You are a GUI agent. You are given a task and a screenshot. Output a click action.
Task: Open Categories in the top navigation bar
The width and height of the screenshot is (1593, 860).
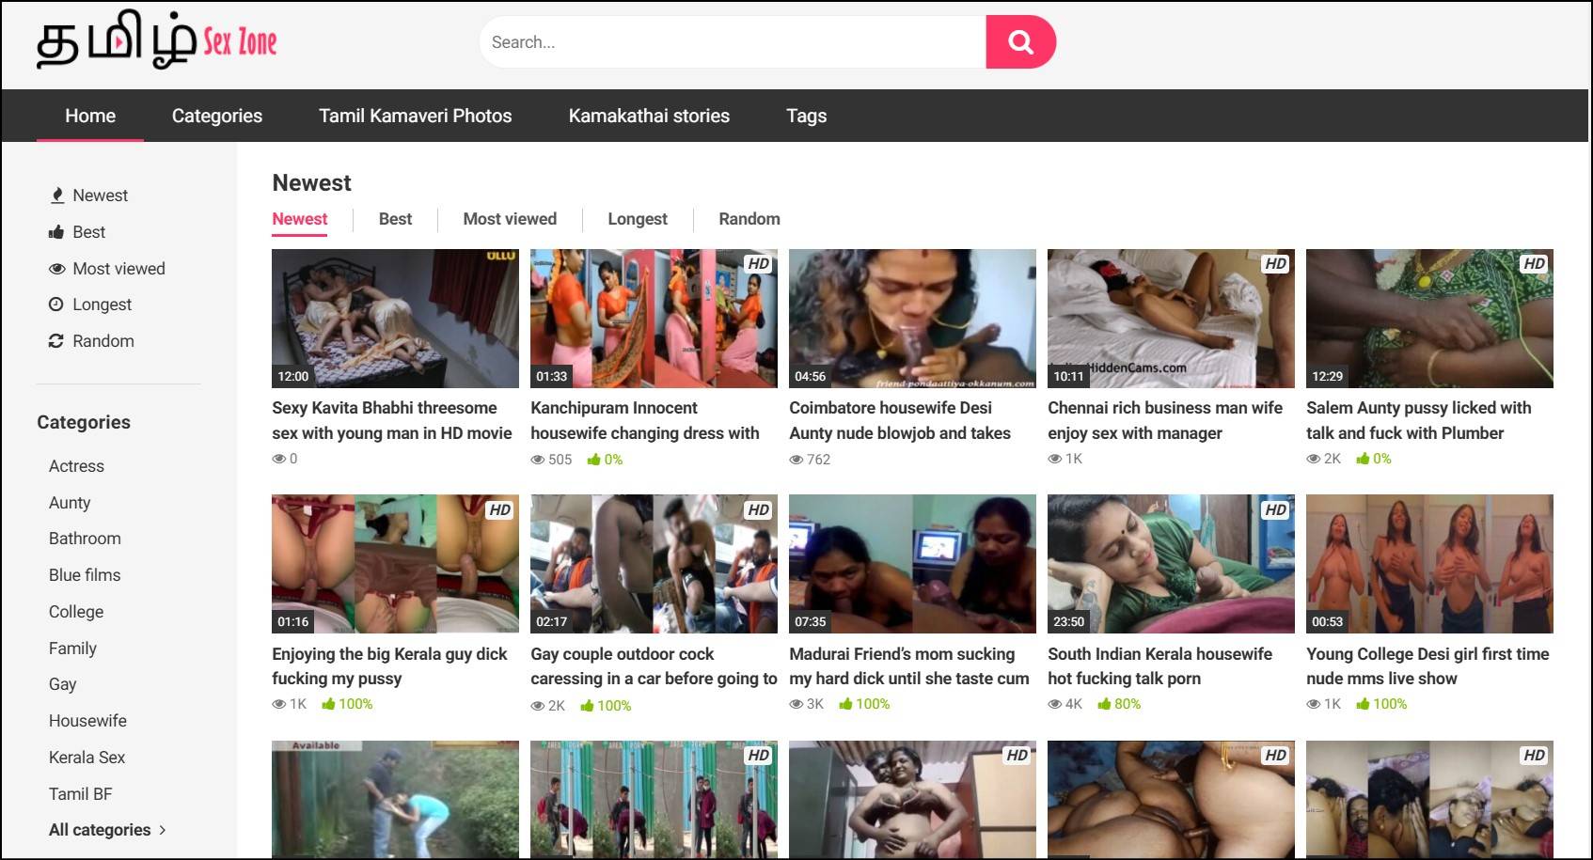217,116
